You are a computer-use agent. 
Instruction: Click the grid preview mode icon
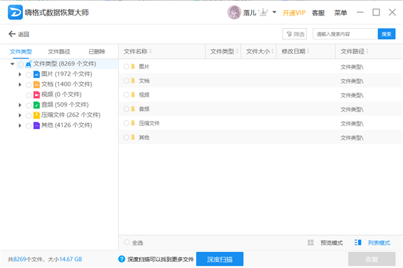tap(310, 242)
